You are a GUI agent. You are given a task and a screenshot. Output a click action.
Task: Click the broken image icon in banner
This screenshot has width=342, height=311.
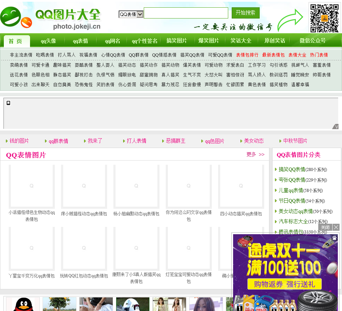click(x=8, y=103)
